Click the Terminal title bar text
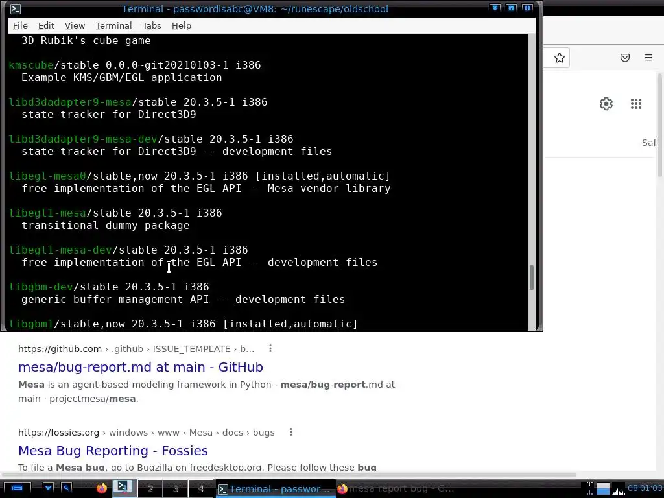This screenshot has width=664, height=498. click(x=255, y=9)
